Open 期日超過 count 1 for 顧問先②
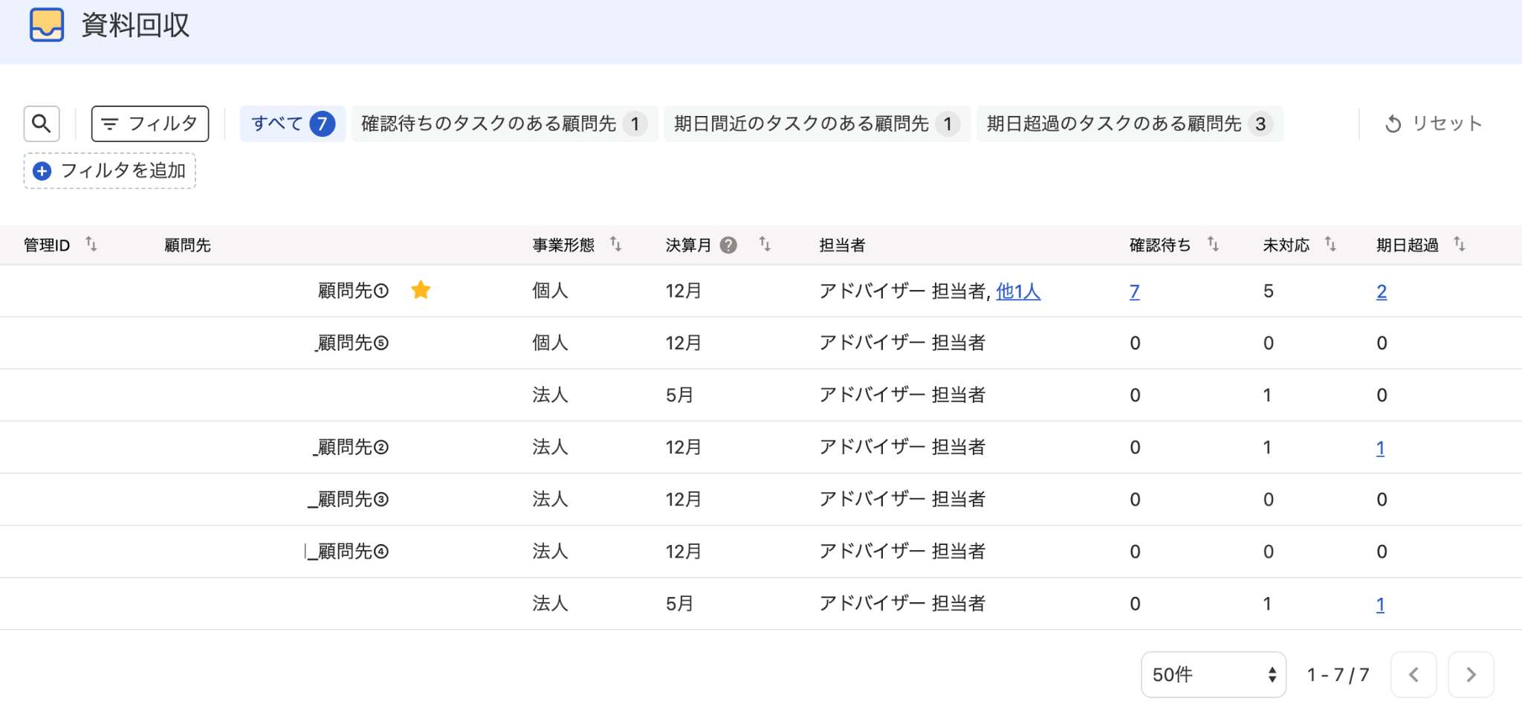Viewport: 1522px width, 713px height. point(1380,448)
